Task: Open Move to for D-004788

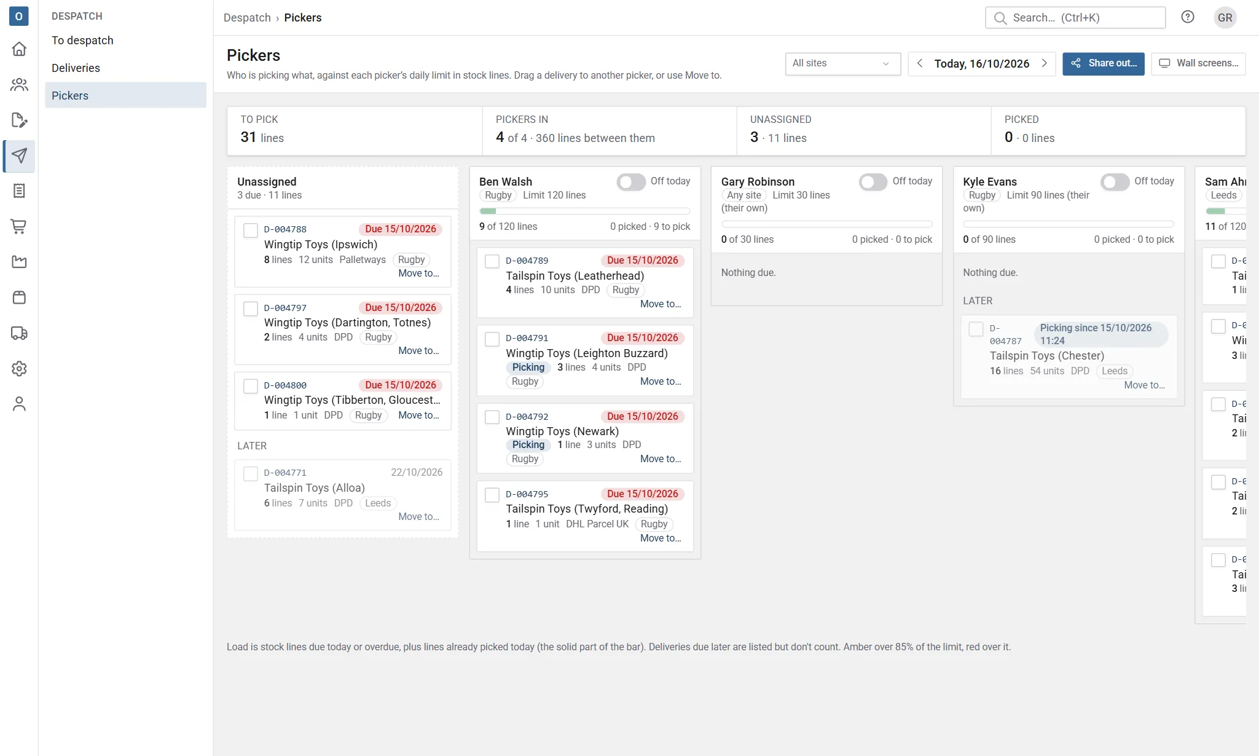Action: 418,274
